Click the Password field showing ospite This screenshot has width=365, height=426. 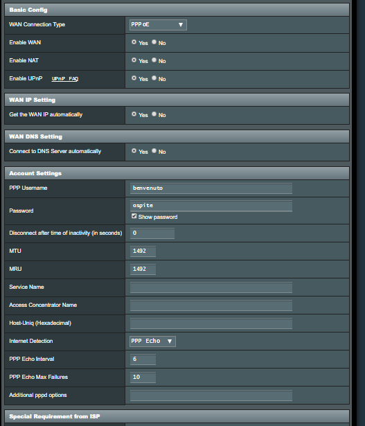click(211, 206)
